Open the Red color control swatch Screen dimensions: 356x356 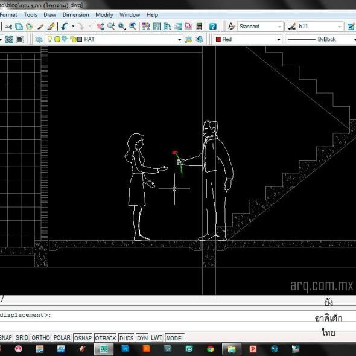(x=248, y=39)
